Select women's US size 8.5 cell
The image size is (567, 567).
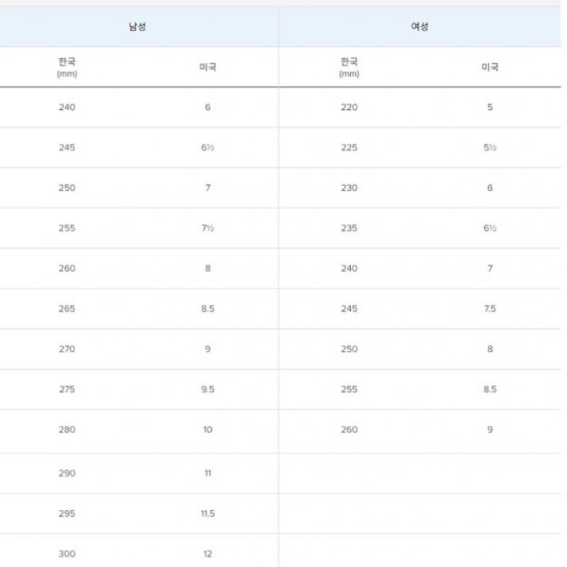coord(490,389)
